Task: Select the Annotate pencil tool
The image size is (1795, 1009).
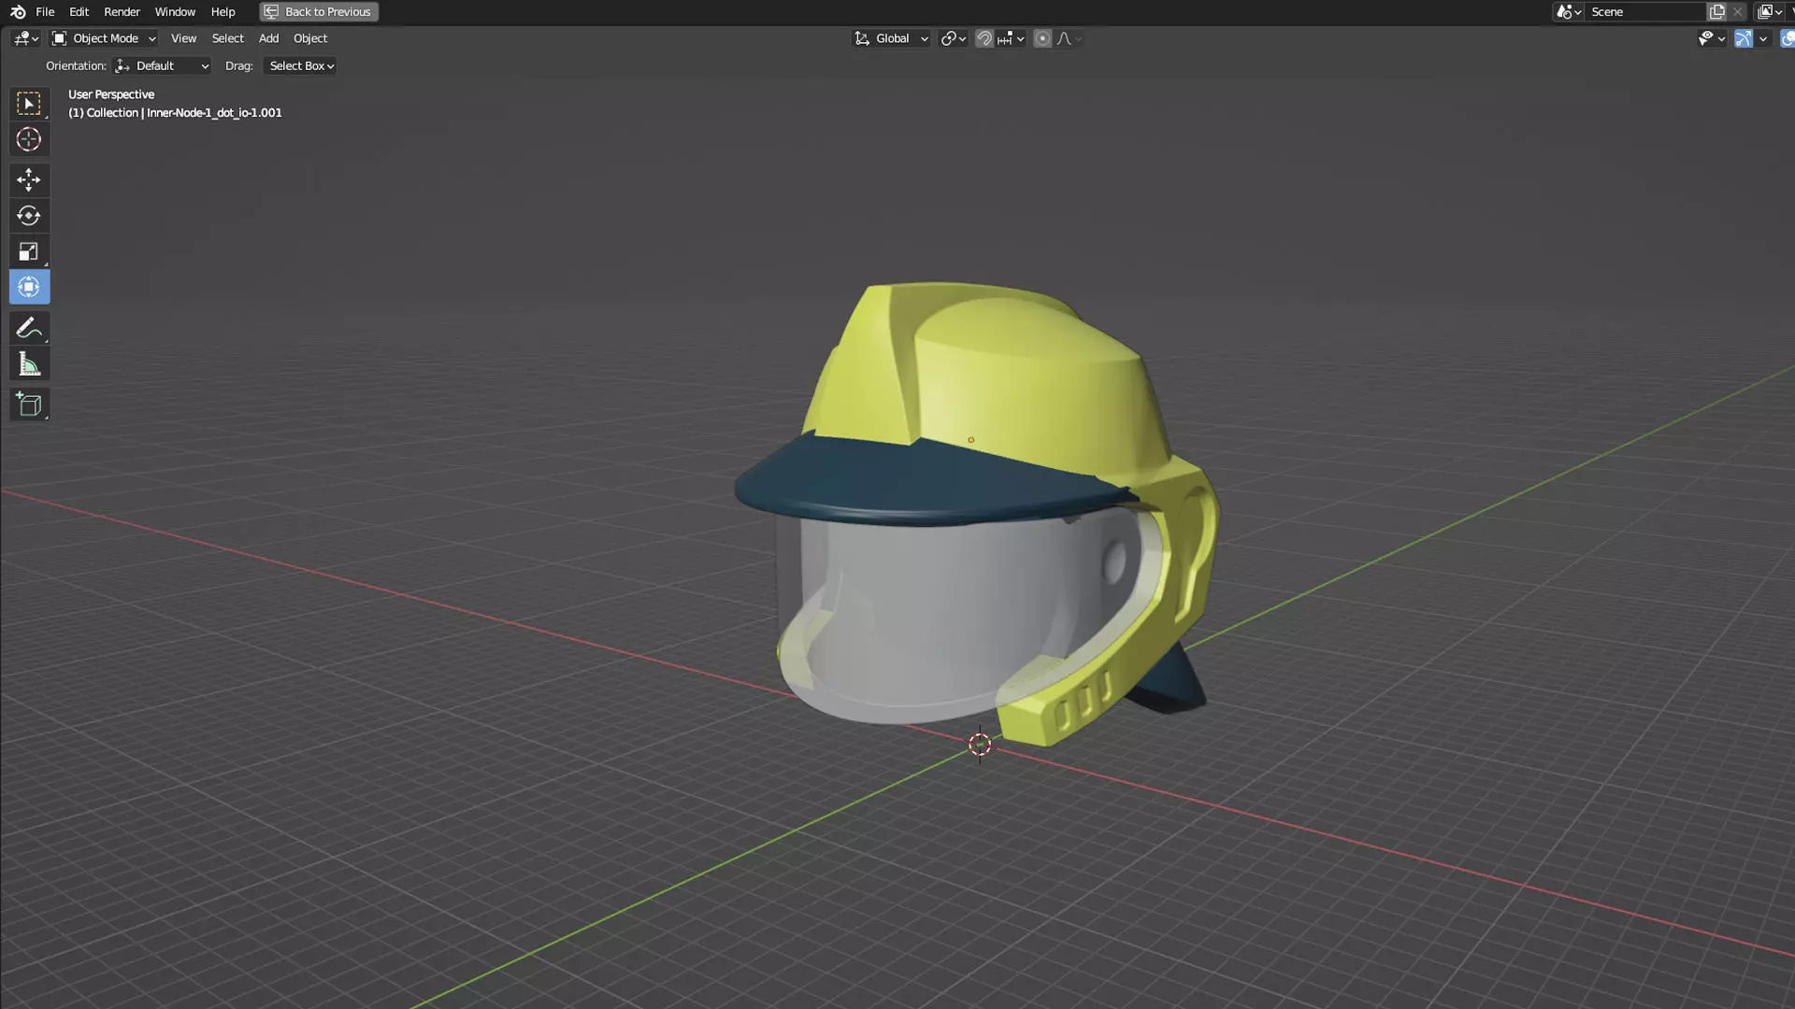Action: pos(29,328)
